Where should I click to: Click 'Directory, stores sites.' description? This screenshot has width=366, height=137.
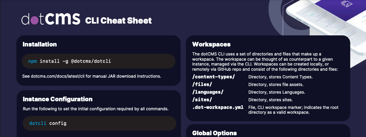click(x=271, y=100)
